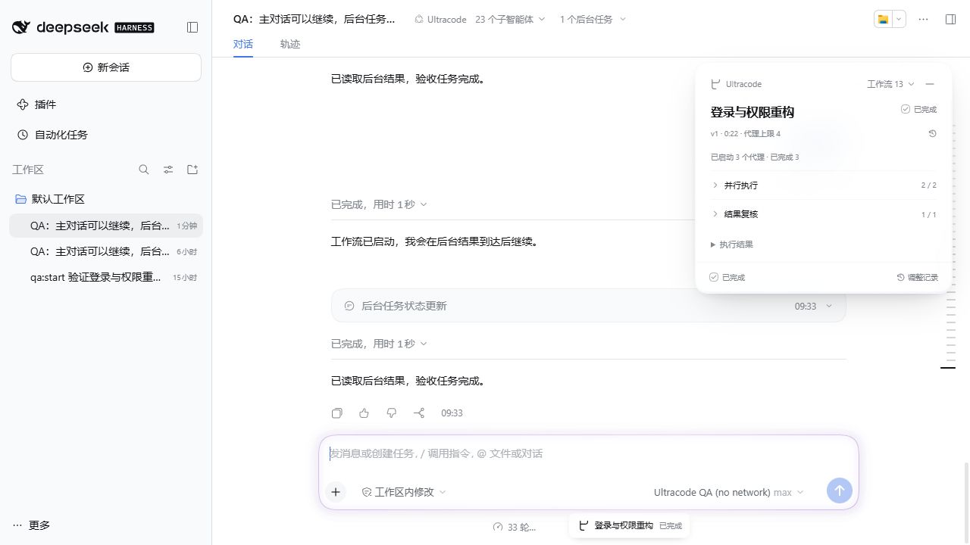
Task: Open qa:start 验证登录与权限重 conversation
Action: point(106,277)
